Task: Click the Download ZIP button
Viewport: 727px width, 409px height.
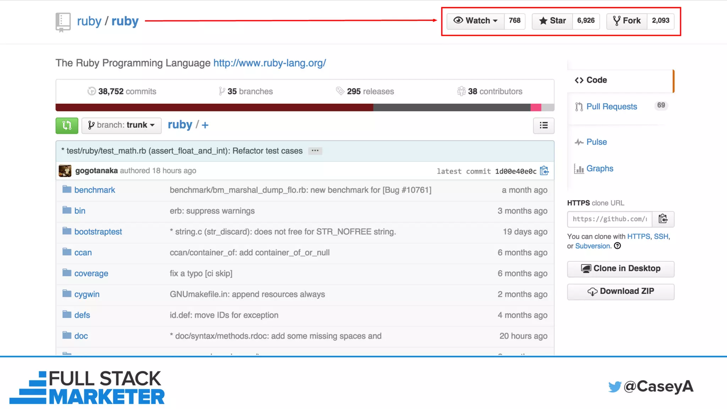Action: point(621,291)
